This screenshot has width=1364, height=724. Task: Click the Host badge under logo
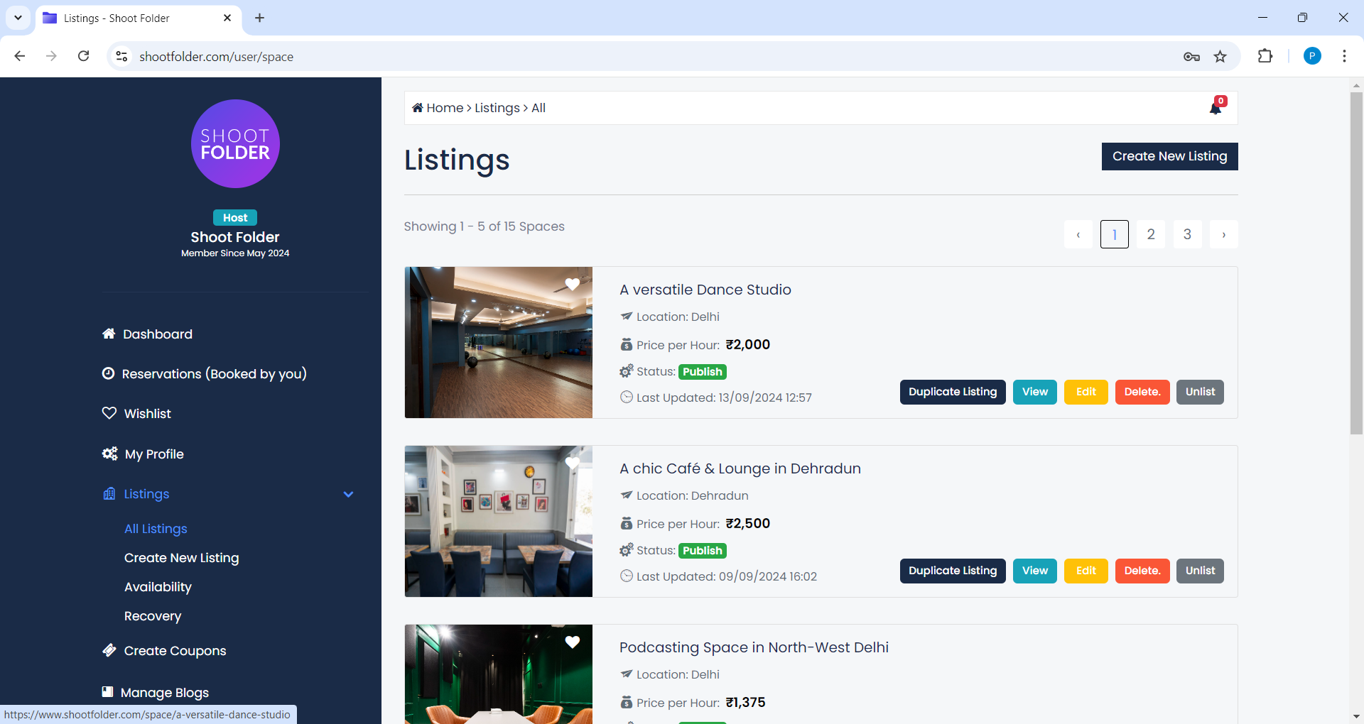pos(235,218)
